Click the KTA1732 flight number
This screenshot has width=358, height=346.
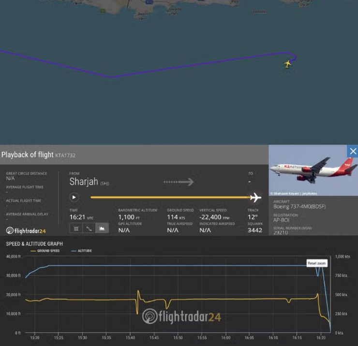[x=65, y=155]
